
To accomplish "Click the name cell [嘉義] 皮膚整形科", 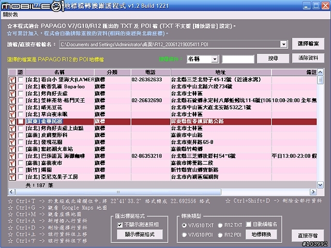I will coord(47,135).
